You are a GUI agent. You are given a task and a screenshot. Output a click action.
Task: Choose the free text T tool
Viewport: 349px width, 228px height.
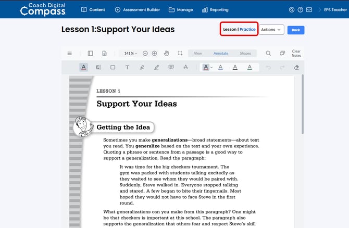127,67
